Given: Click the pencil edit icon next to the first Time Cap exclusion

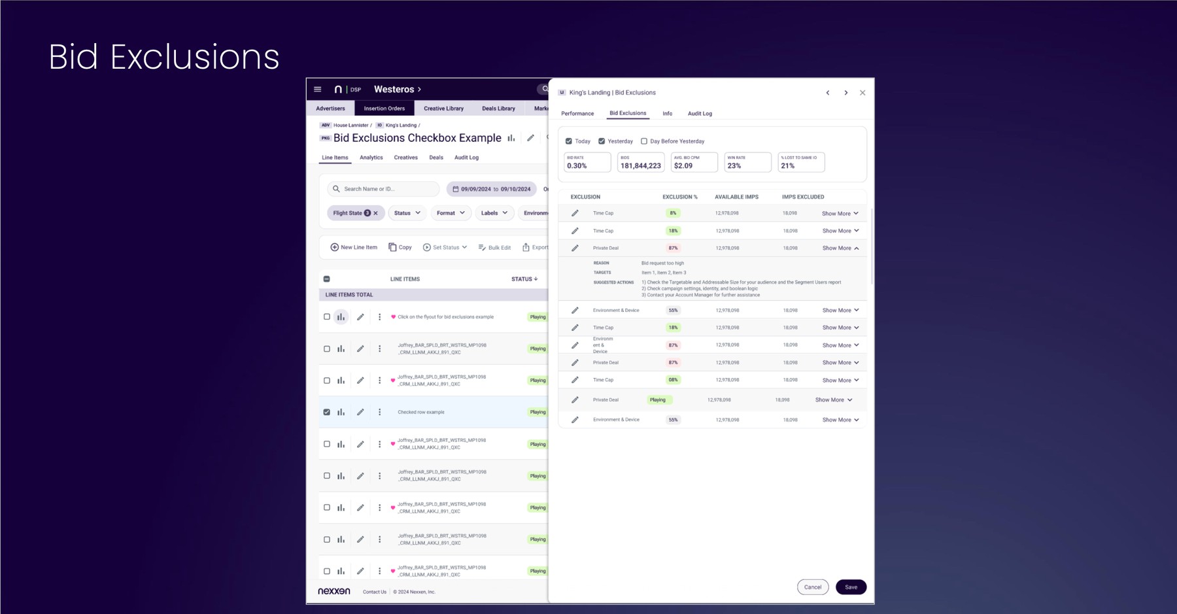Looking at the screenshot, I should tap(575, 213).
